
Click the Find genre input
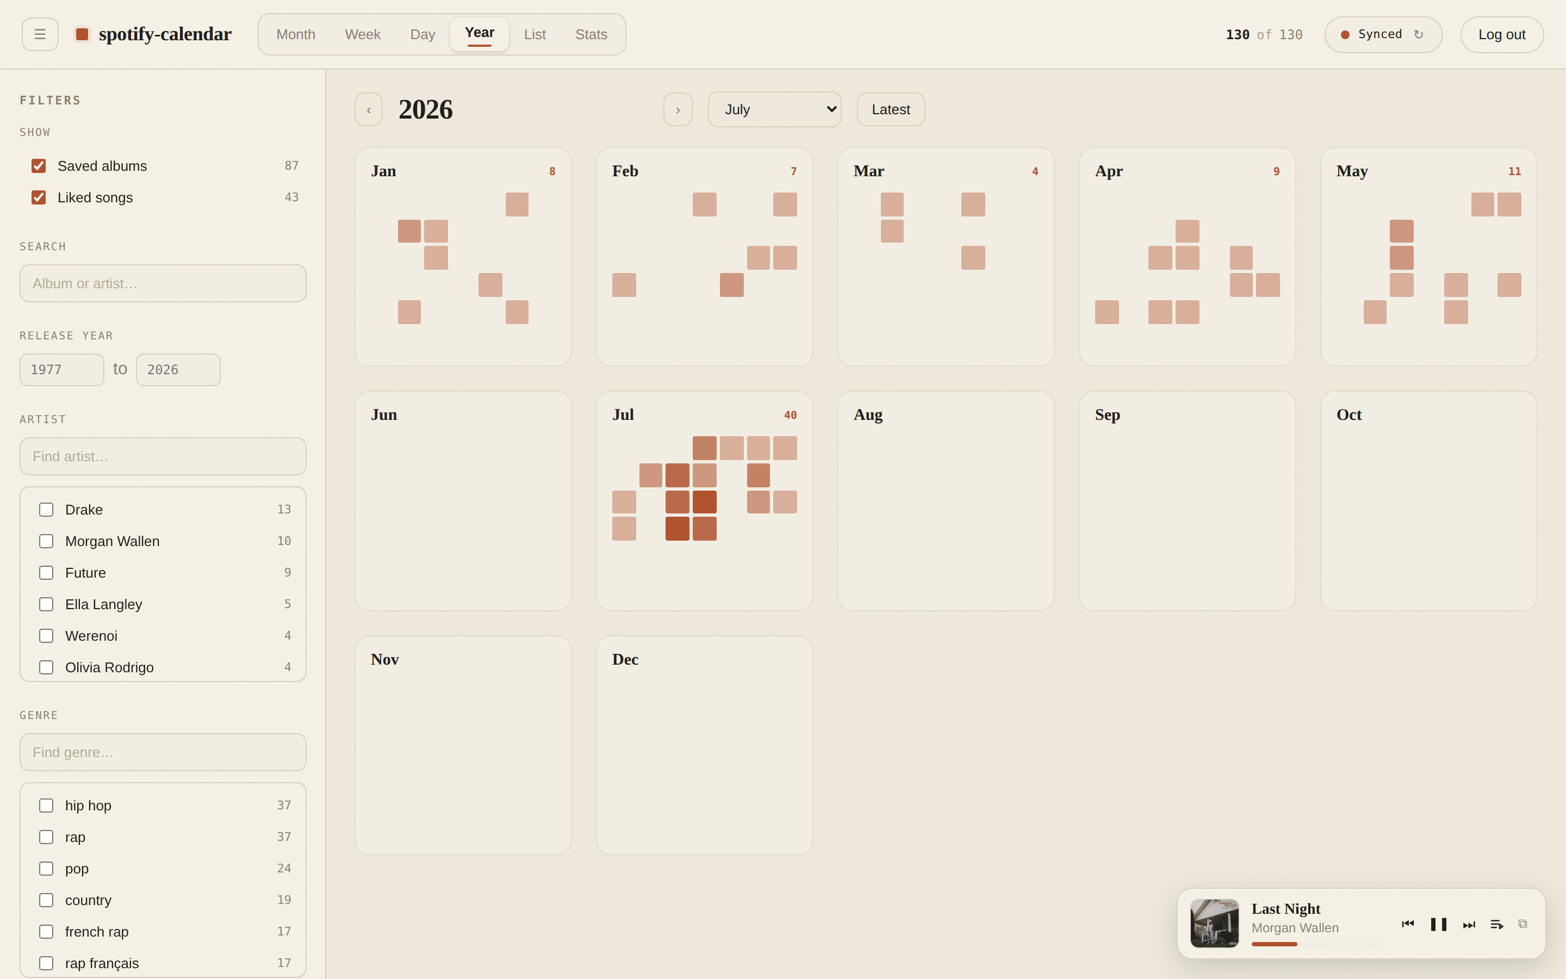(x=163, y=752)
